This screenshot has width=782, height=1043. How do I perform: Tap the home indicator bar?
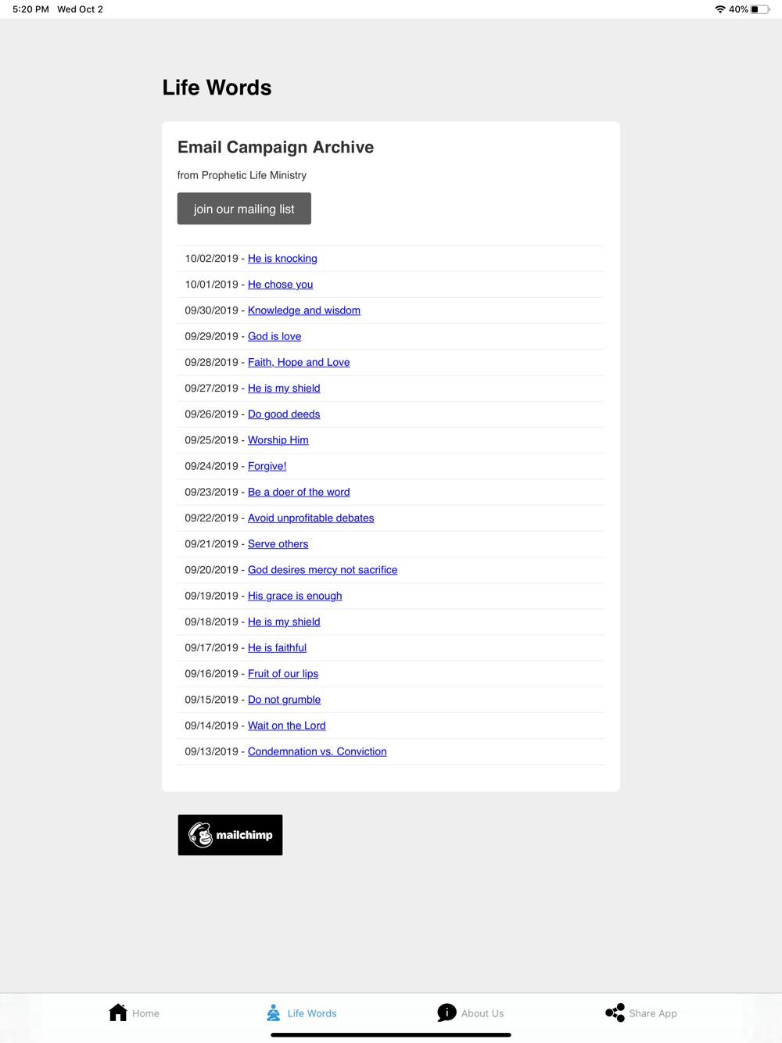point(391,1034)
